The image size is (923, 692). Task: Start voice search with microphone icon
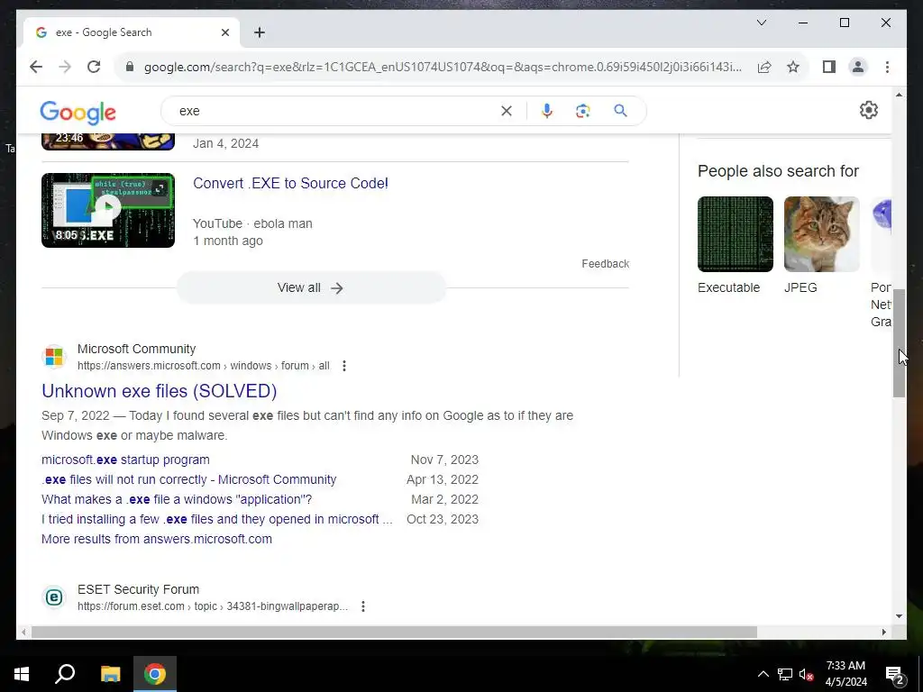point(547,111)
